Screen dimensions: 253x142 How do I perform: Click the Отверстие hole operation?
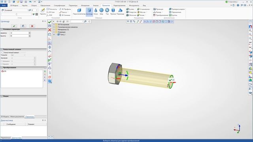(x=131, y=12)
